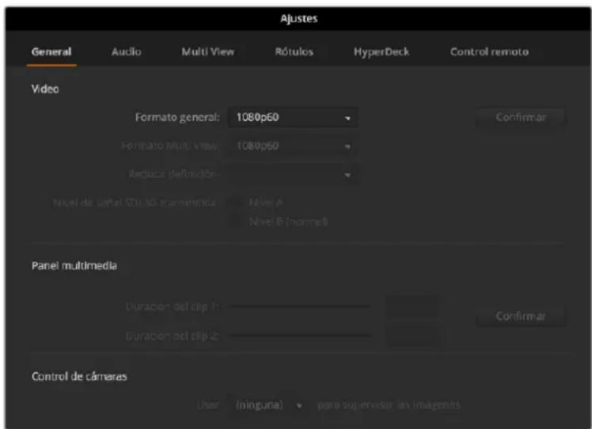The image size is (592, 429).
Task: Select the Control remoto tab
Action: (489, 51)
